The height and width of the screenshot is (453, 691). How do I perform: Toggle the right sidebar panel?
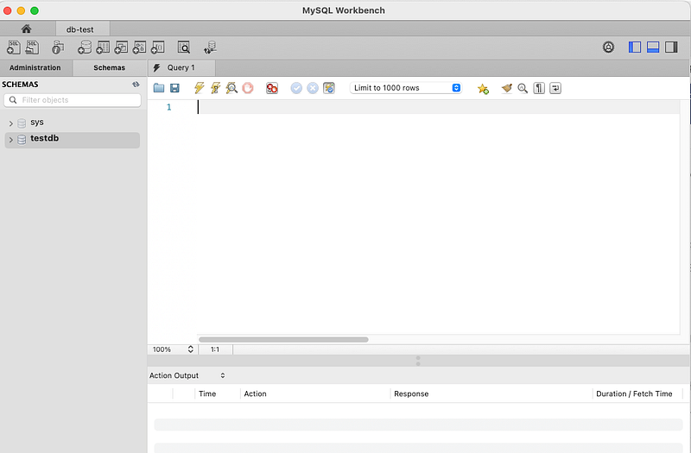671,47
